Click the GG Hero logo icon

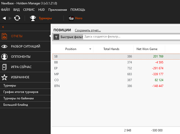point(71,18)
